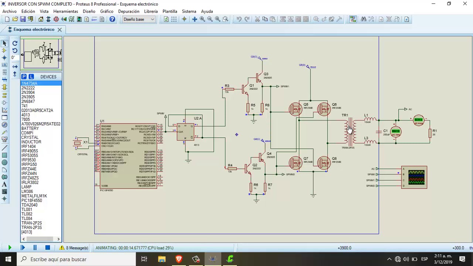The width and height of the screenshot is (473, 266).
Task: Pick devices with the P button
Action: click(24, 76)
